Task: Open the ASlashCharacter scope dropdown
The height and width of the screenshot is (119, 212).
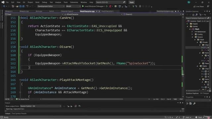Action: coord(93,14)
